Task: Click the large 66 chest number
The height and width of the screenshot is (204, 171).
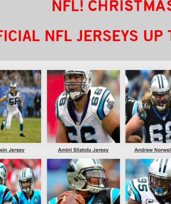Action: (x=81, y=134)
